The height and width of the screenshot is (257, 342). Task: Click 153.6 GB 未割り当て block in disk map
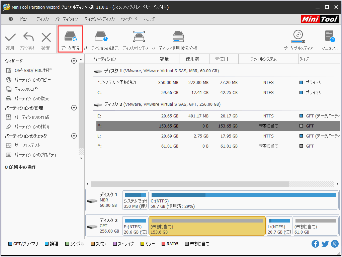click(x=207, y=226)
